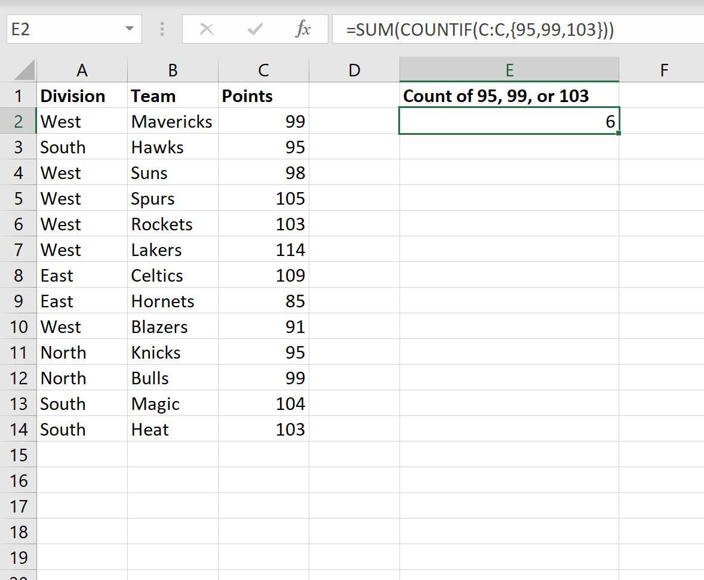Click the Points header cell

(263, 95)
